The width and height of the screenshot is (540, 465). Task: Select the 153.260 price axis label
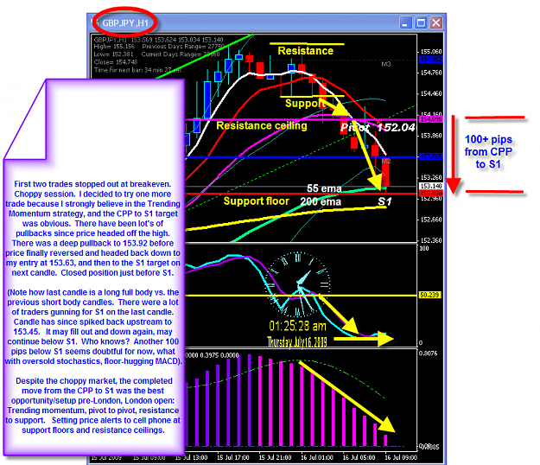click(431, 178)
